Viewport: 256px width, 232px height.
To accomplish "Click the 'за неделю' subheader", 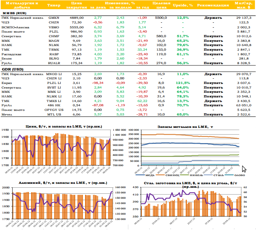I will [120, 7].
